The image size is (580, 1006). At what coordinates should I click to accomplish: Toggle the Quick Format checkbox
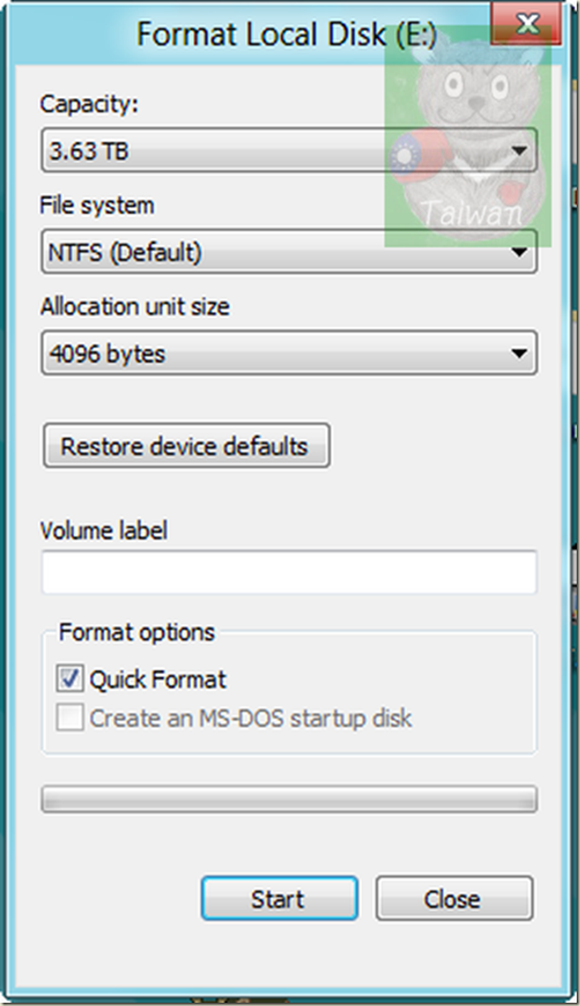(x=70, y=679)
